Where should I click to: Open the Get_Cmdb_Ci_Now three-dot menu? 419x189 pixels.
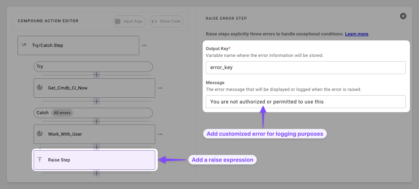click(x=160, y=88)
